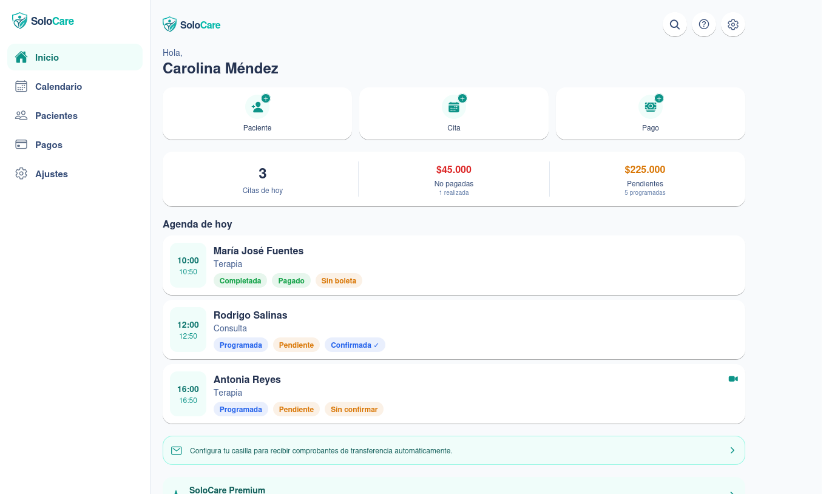The image size is (829, 494).
Task: Open the help question mark icon
Action: pyautogui.click(x=704, y=24)
